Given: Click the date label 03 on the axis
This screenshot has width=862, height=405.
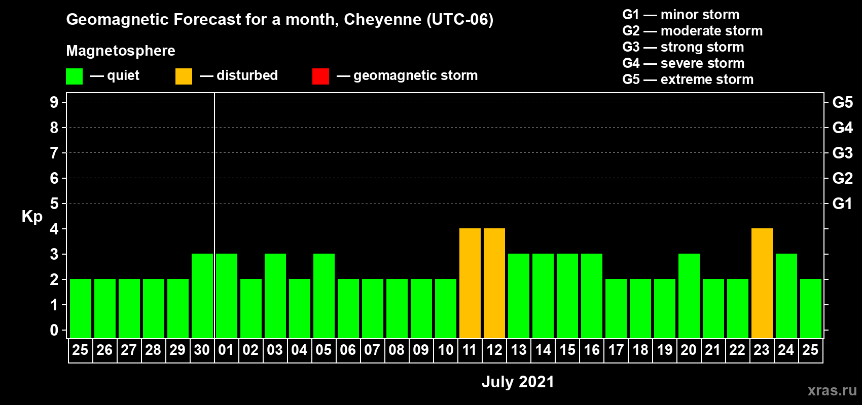Looking at the screenshot, I should tap(275, 350).
